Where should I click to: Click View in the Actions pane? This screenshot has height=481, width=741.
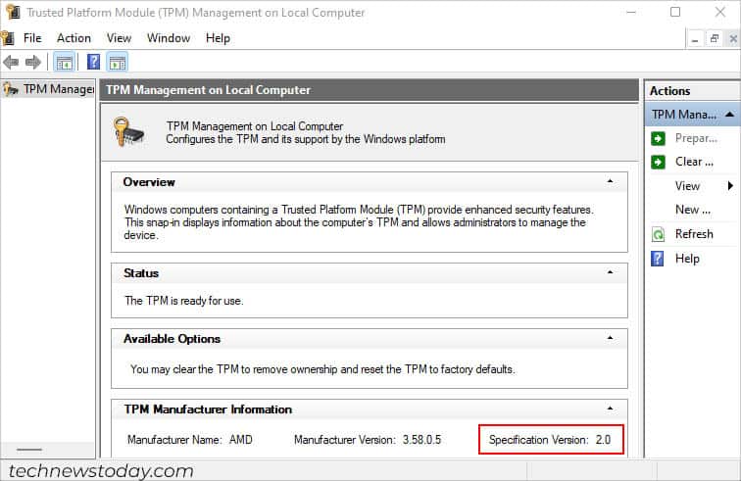pos(687,186)
